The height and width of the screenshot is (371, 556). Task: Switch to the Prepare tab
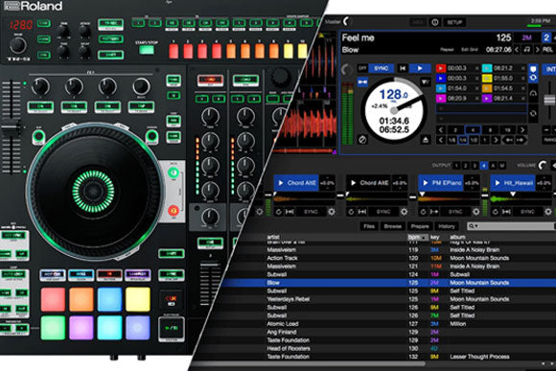click(x=420, y=226)
